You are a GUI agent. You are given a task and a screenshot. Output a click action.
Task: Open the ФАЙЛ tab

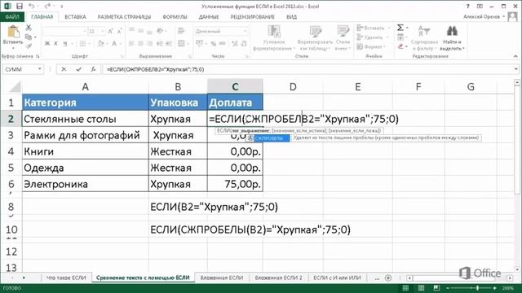12,16
